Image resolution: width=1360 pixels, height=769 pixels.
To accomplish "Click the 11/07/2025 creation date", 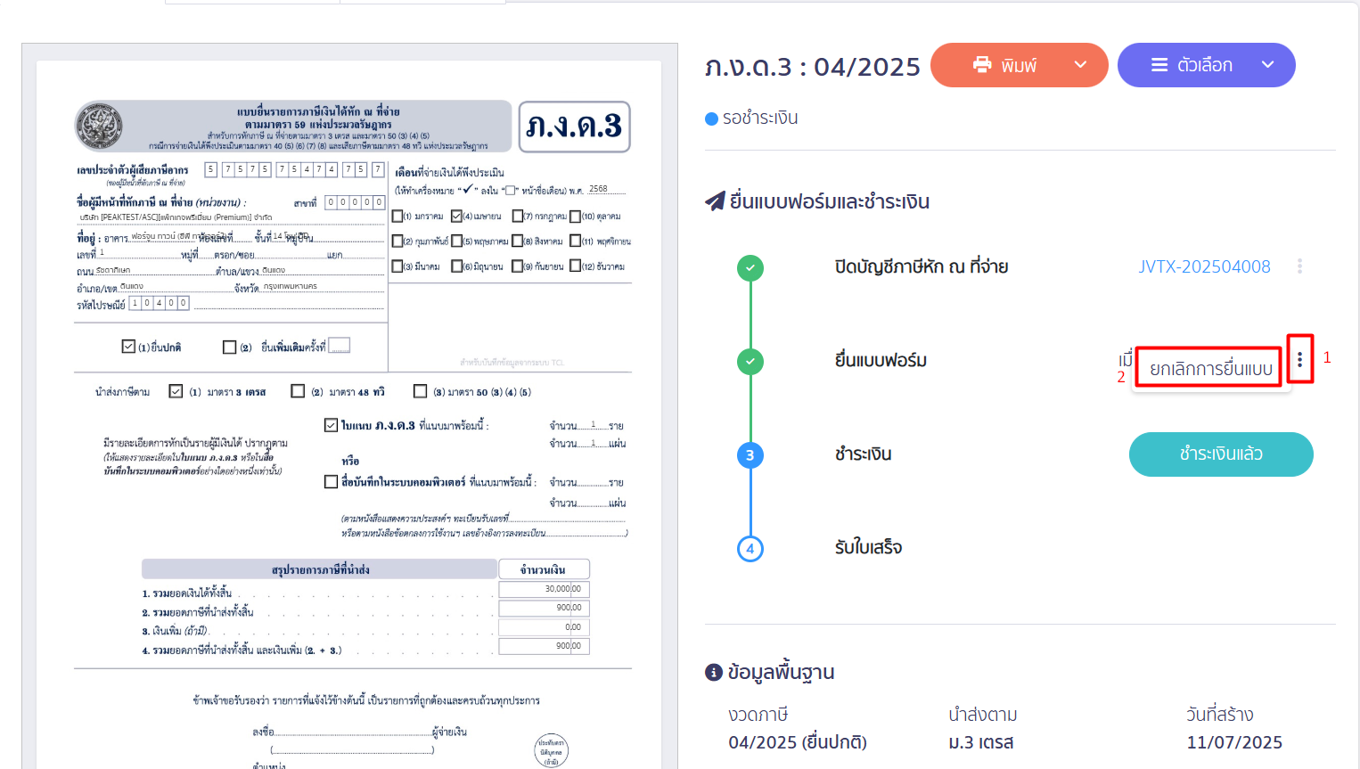I will tap(1234, 742).
